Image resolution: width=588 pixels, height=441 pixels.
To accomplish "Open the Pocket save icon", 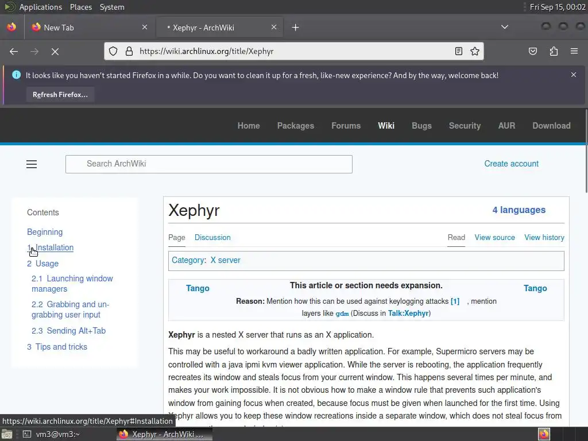I will click(x=533, y=51).
